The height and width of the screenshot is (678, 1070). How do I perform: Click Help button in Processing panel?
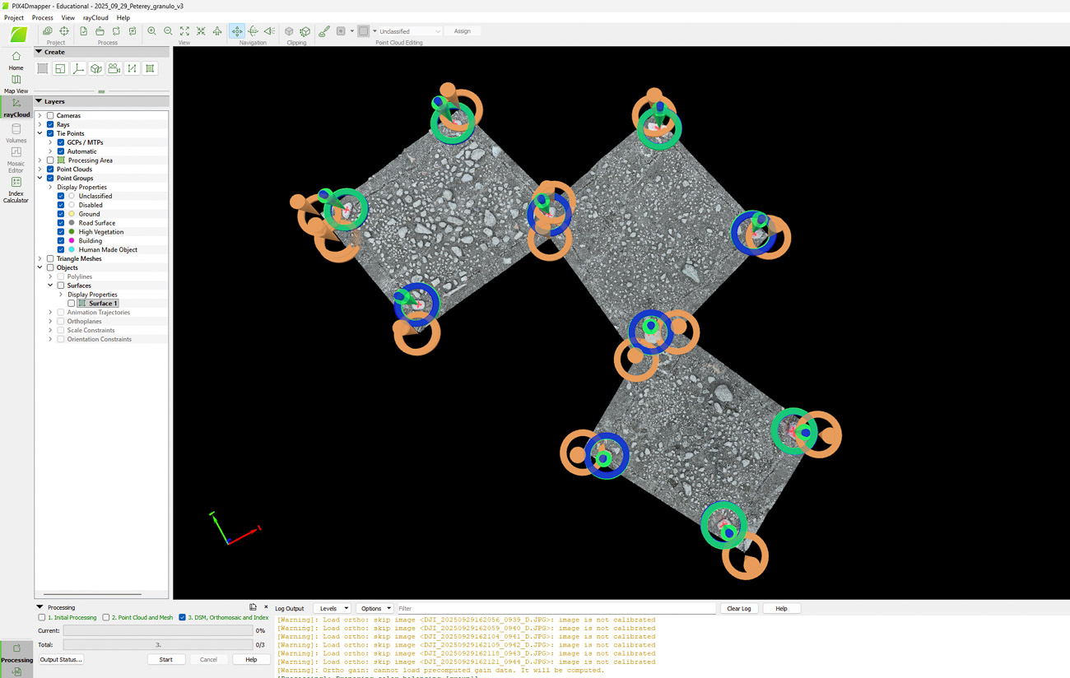click(251, 659)
